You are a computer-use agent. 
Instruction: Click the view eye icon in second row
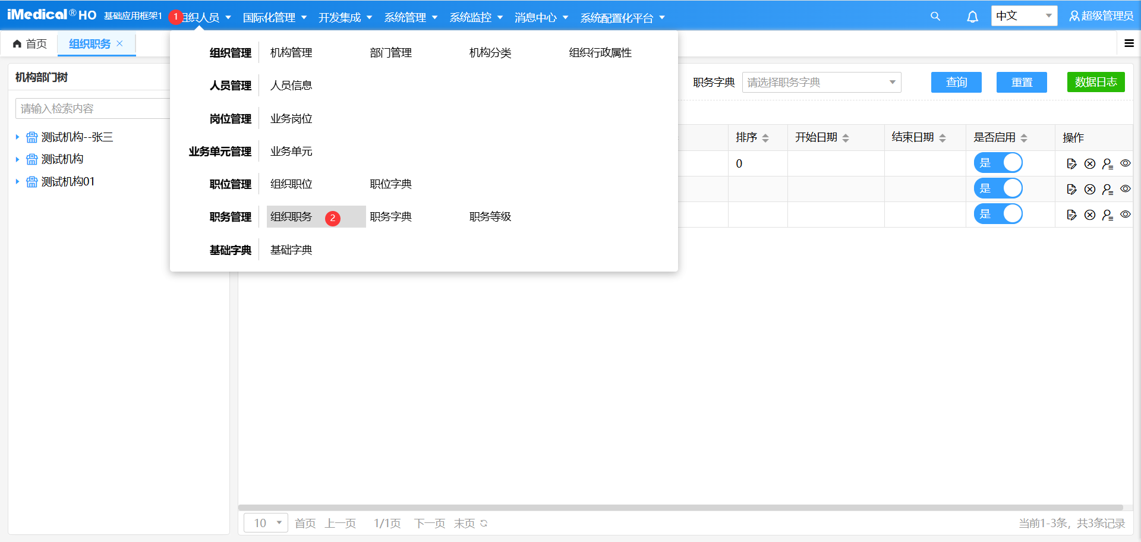[x=1125, y=188]
